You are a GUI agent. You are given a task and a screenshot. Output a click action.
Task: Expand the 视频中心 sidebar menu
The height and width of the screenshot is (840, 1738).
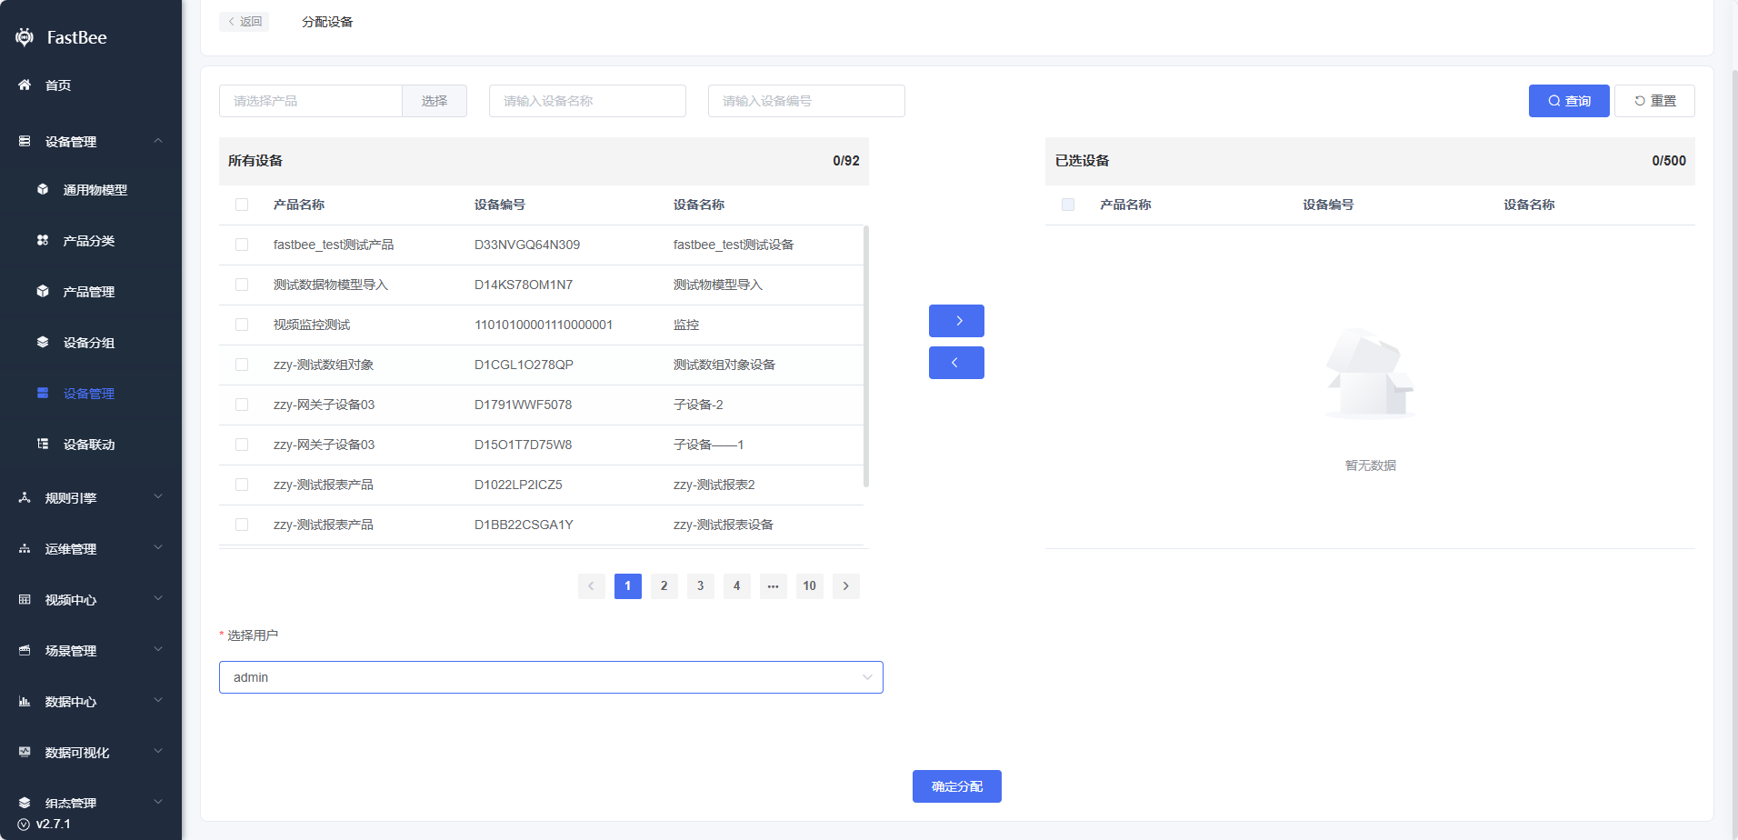pos(91,600)
